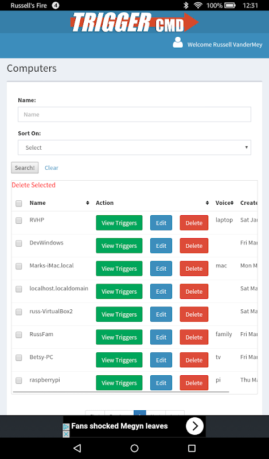Edit the Marks-iMac.local computer

click(x=161, y=269)
